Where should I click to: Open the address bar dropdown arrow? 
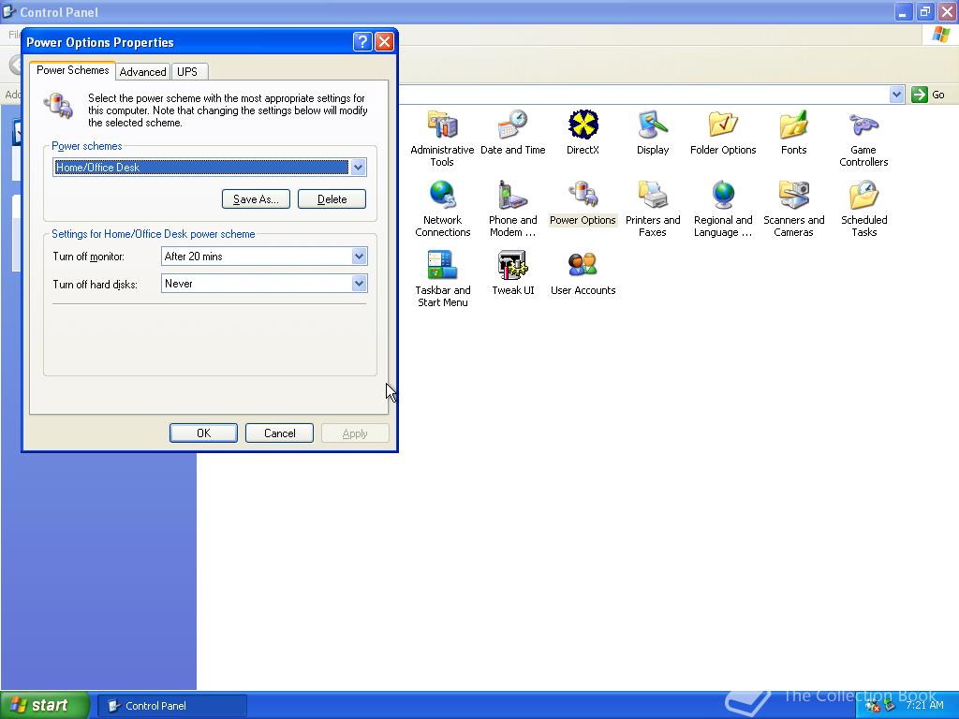click(x=896, y=95)
